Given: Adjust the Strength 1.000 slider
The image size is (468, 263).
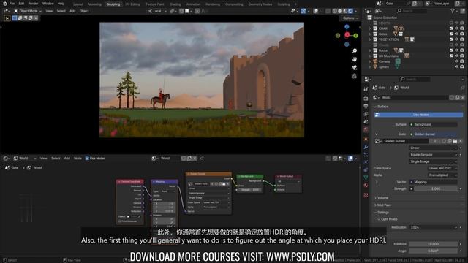Looking at the screenshot, I should tap(436, 188).
